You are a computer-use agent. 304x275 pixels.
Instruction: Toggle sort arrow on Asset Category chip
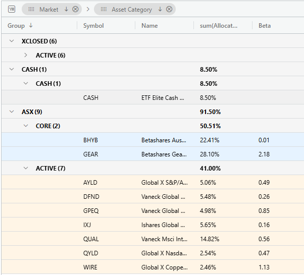[x=160, y=9]
